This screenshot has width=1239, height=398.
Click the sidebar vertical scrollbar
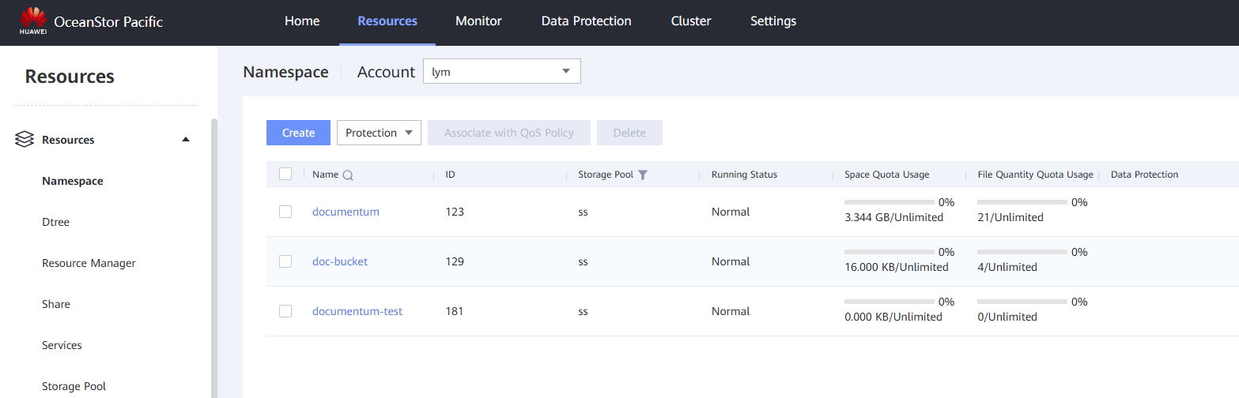[214, 258]
